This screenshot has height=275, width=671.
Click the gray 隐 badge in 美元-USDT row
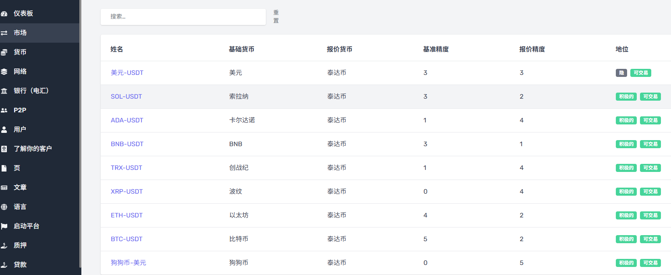click(621, 73)
